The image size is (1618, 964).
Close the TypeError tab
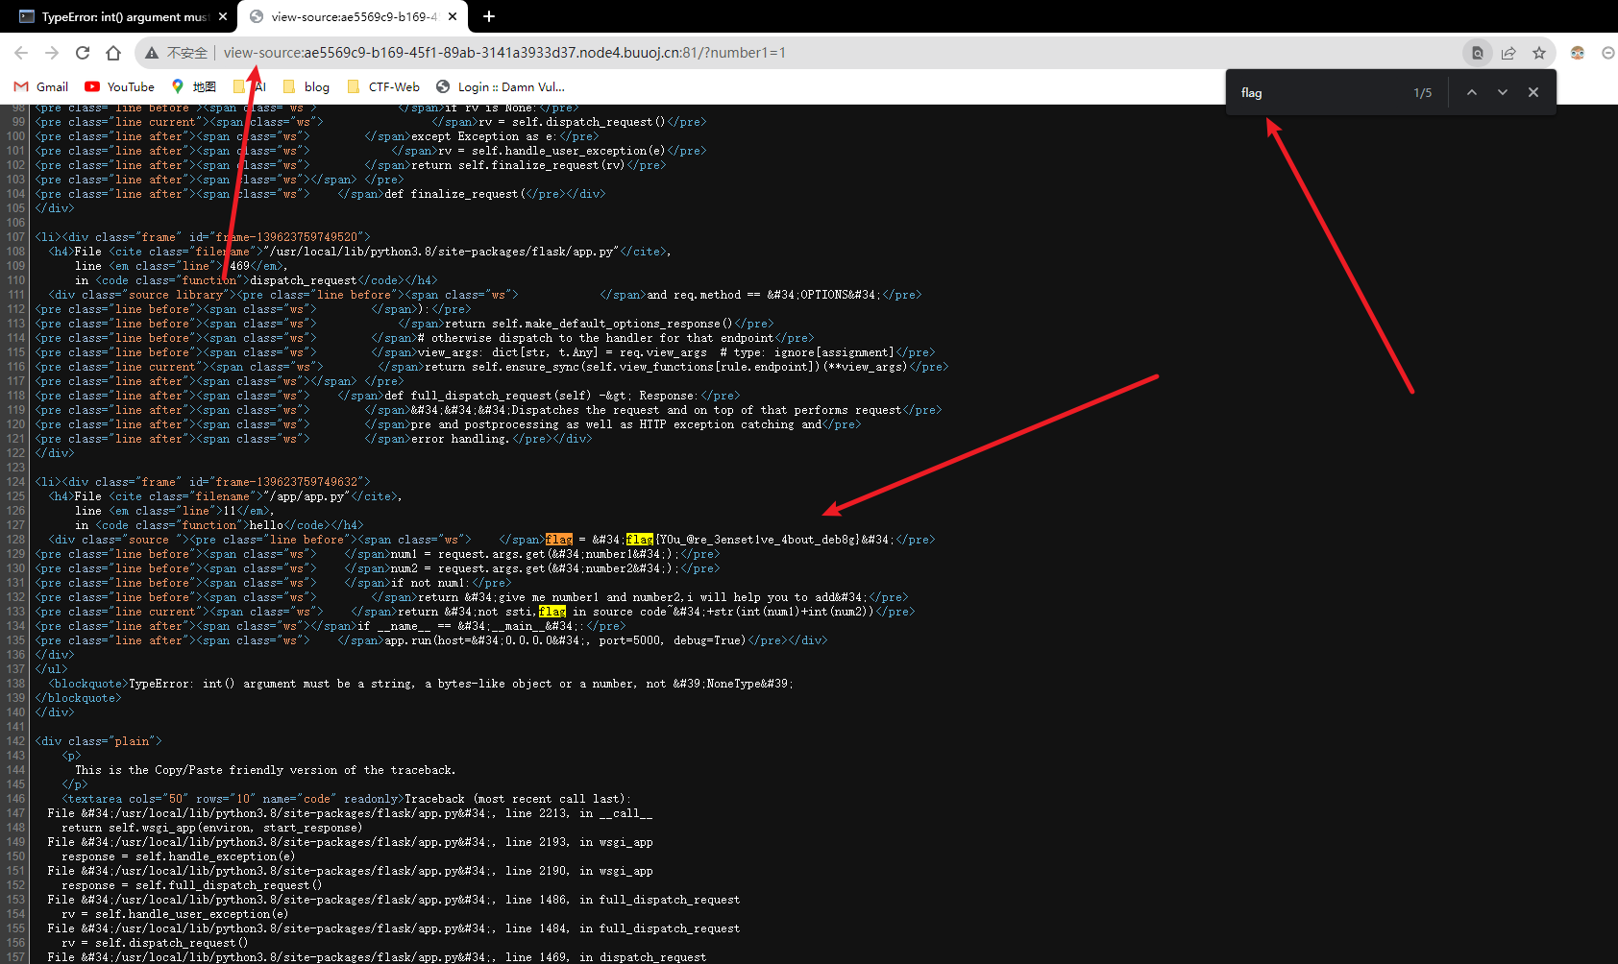223,16
